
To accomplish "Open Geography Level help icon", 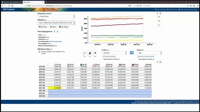I will pos(51,13).
